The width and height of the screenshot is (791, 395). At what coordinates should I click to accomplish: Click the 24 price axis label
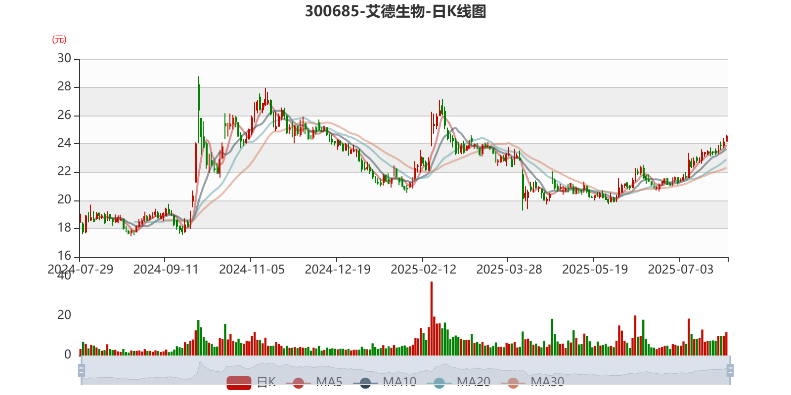(64, 143)
